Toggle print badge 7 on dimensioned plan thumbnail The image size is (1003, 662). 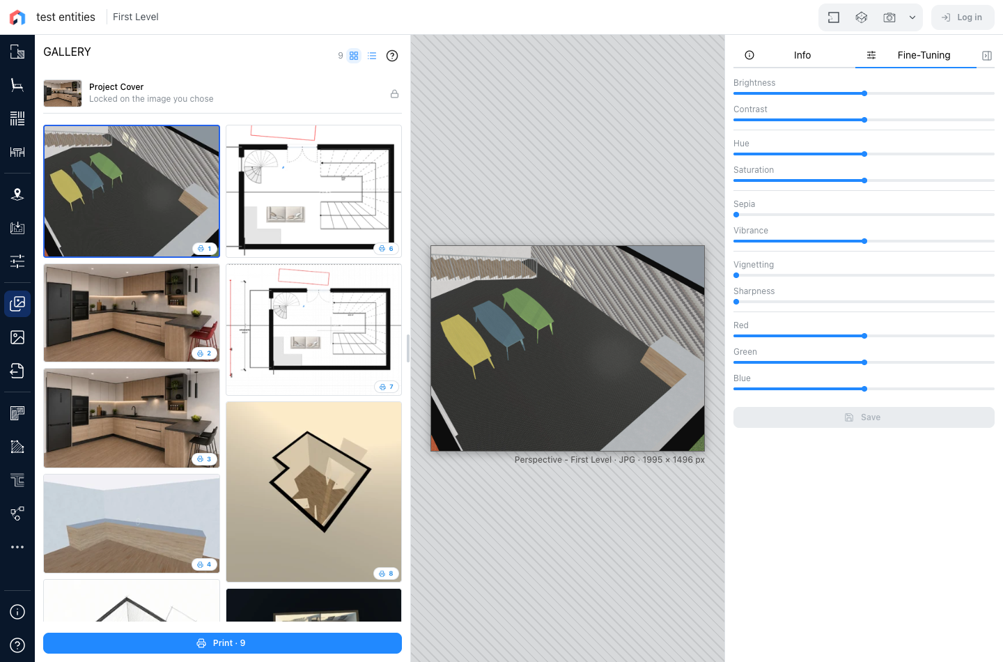(387, 387)
